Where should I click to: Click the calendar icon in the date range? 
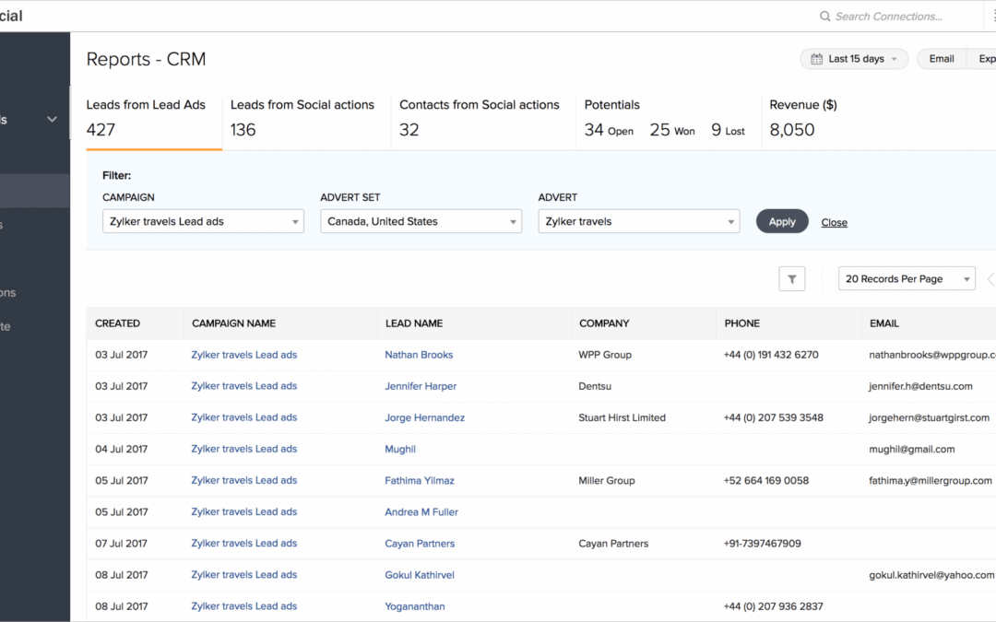tap(816, 59)
